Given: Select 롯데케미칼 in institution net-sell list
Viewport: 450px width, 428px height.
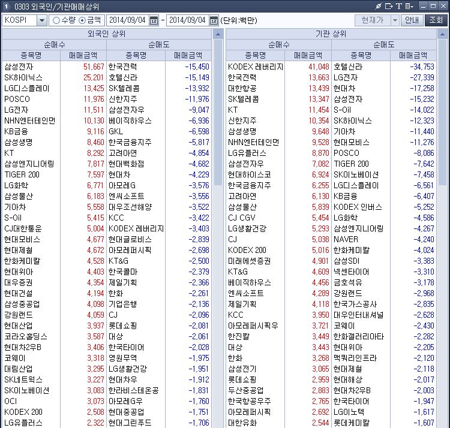Looking at the screenshot, I should coord(352,423).
